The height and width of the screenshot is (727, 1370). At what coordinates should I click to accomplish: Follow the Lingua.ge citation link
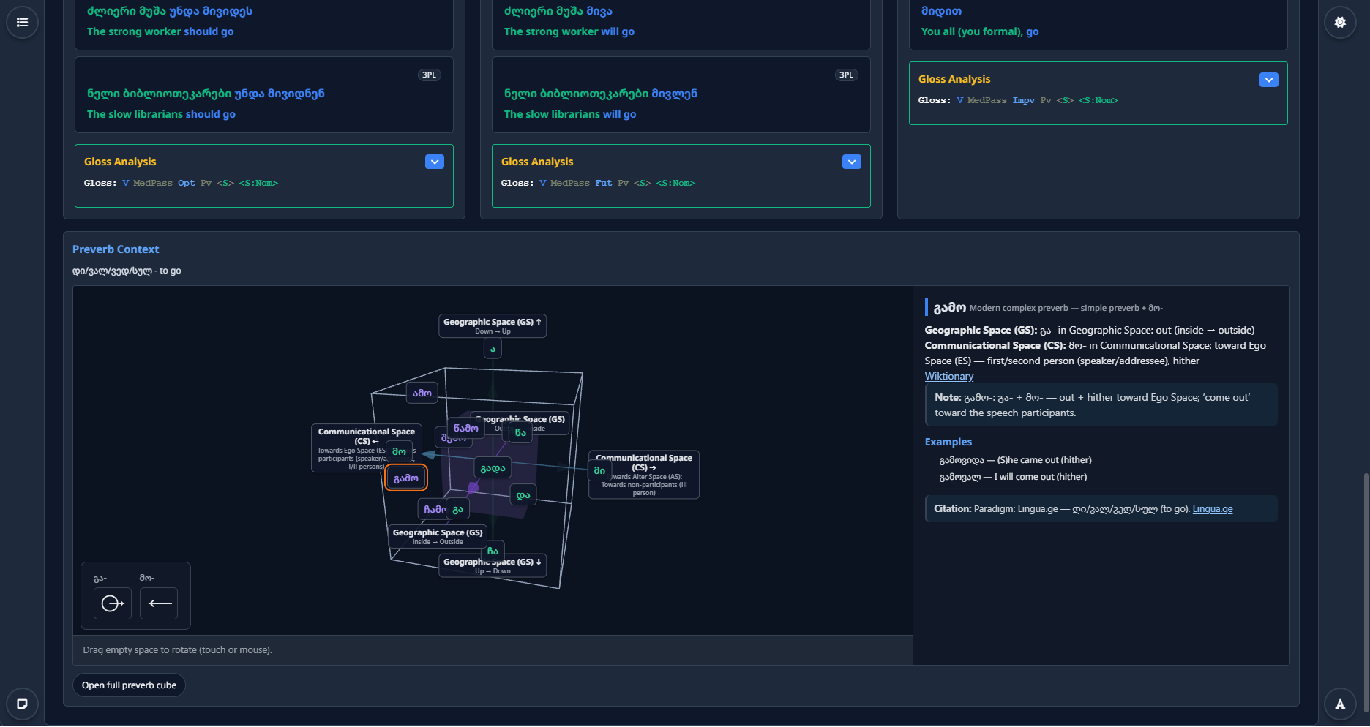pyautogui.click(x=1213, y=509)
